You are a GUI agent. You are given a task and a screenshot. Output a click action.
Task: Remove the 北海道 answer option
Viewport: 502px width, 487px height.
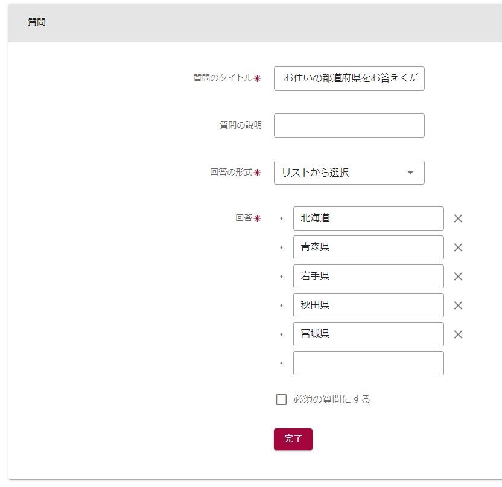click(x=458, y=218)
